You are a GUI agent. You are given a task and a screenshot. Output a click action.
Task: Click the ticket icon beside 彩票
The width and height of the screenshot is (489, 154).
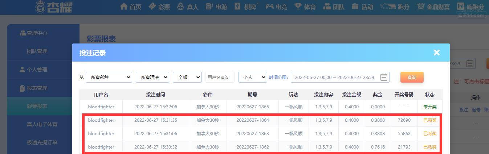[152, 6]
